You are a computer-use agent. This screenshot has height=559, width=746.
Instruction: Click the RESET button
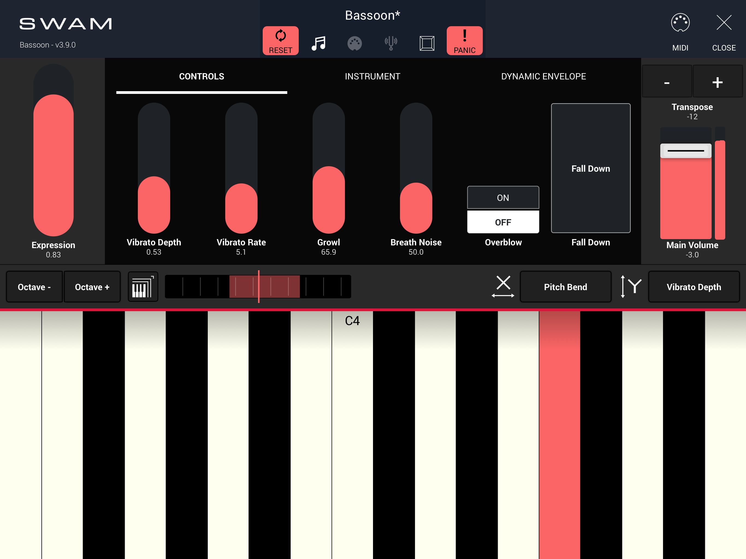click(x=280, y=40)
